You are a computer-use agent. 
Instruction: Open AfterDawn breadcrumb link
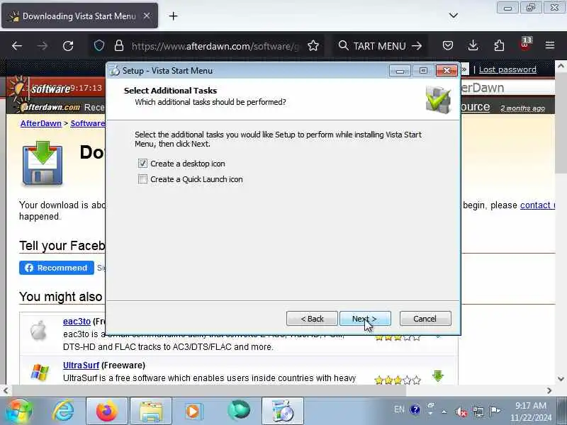coord(41,123)
